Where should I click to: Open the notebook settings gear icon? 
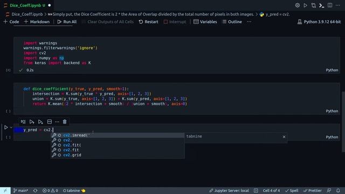tap(297, 5)
